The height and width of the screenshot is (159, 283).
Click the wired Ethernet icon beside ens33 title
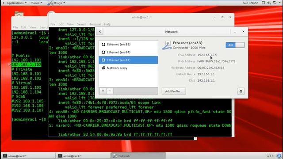click(x=167, y=45)
